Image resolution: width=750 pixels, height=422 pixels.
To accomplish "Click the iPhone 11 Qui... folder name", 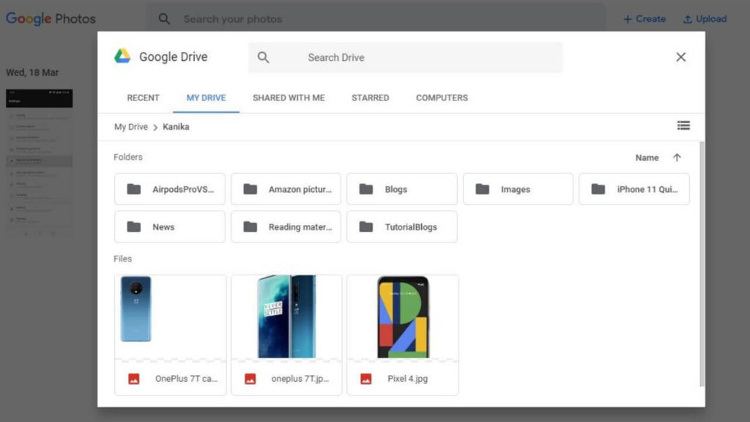I will pyautogui.click(x=647, y=189).
